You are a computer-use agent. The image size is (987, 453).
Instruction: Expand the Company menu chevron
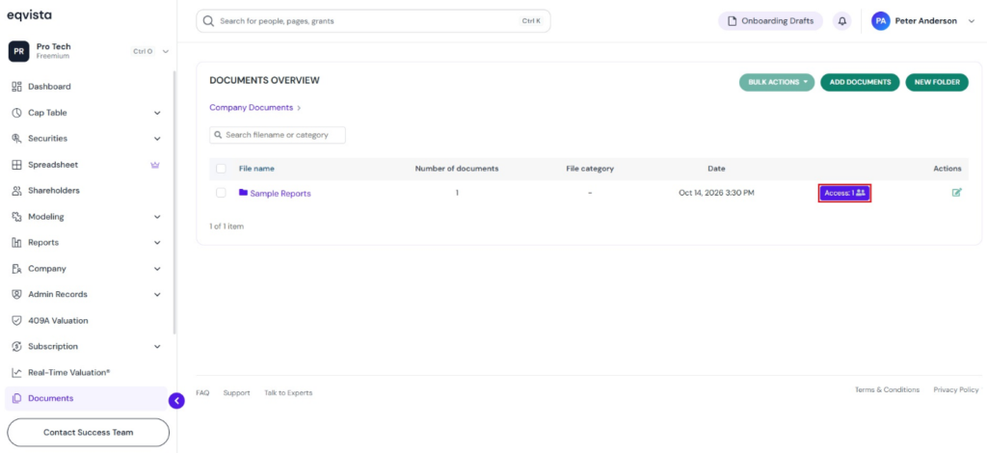click(157, 269)
